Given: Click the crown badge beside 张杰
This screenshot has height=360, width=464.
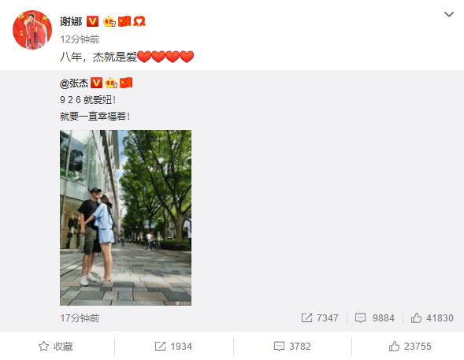Looking at the screenshot, I should pos(111,84).
